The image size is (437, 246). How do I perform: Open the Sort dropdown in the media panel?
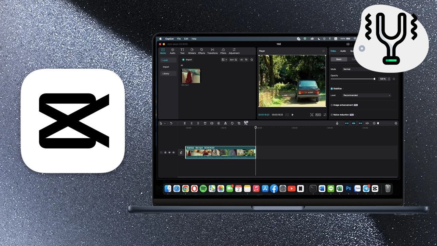pyautogui.click(x=233, y=60)
